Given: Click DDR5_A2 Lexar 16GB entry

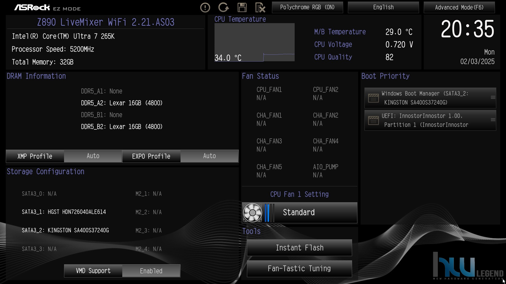Looking at the screenshot, I should point(122,103).
